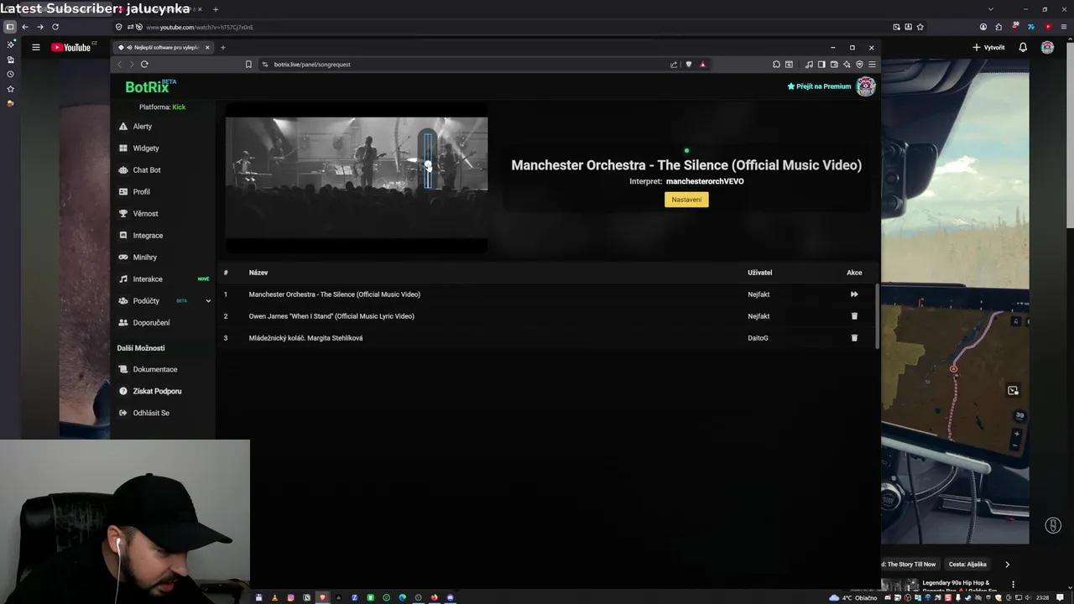Image resolution: width=1074 pixels, height=604 pixels.
Task: Open Widgety in the BotRix sidebar
Action: point(145,148)
